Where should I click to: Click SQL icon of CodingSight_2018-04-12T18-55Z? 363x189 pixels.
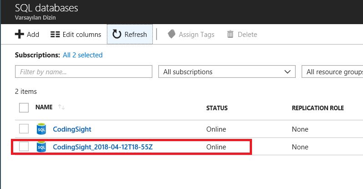pyautogui.click(x=41, y=147)
